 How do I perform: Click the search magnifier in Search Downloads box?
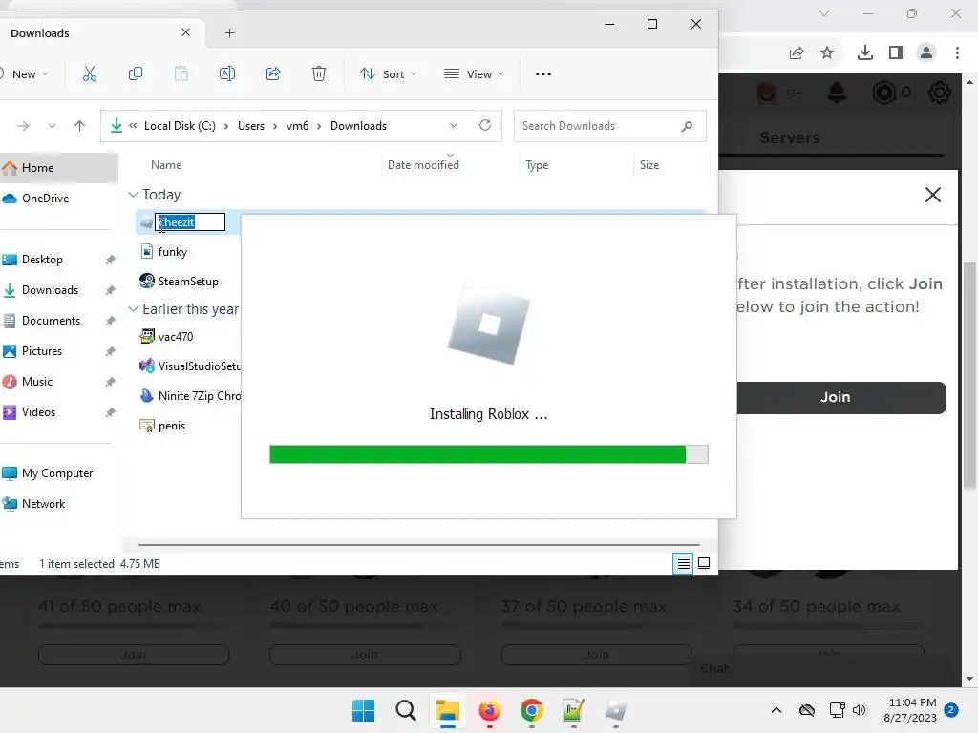click(687, 126)
